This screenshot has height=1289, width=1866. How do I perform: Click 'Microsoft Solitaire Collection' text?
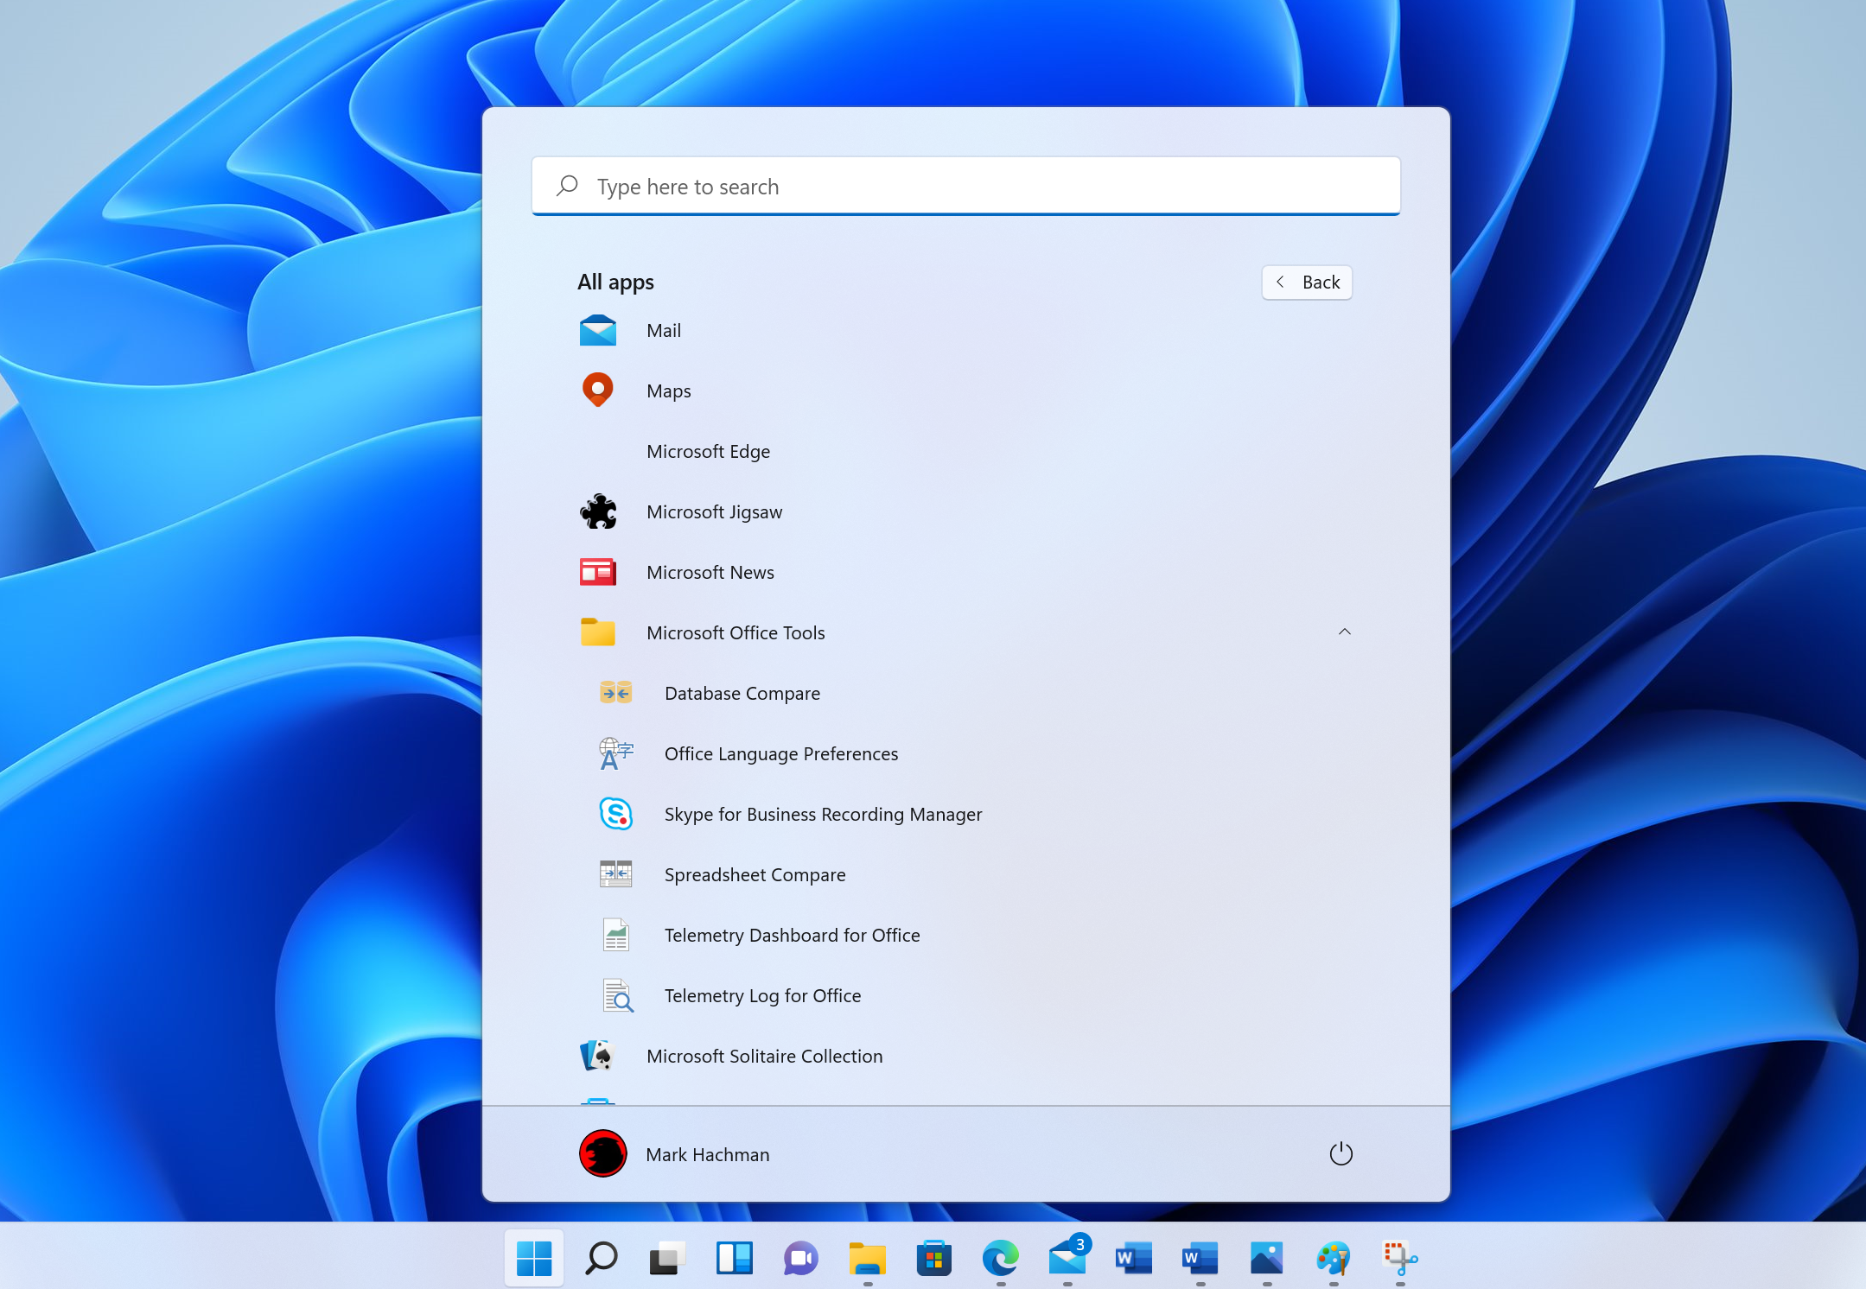[765, 1056]
